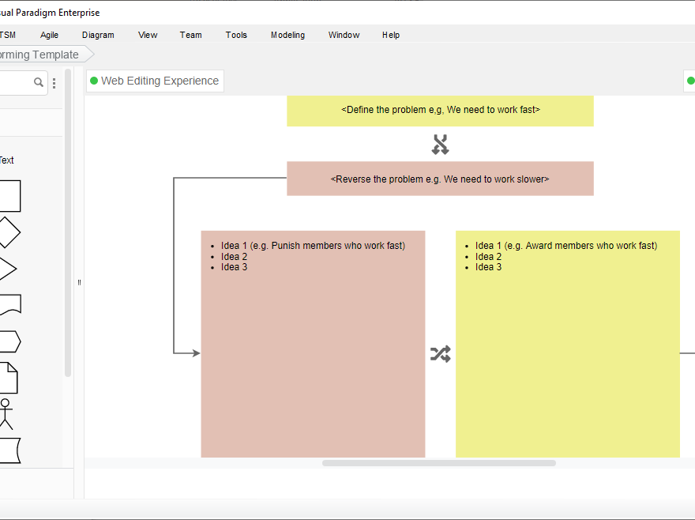
Task: Open the Diagram menu
Action: click(98, 35)
